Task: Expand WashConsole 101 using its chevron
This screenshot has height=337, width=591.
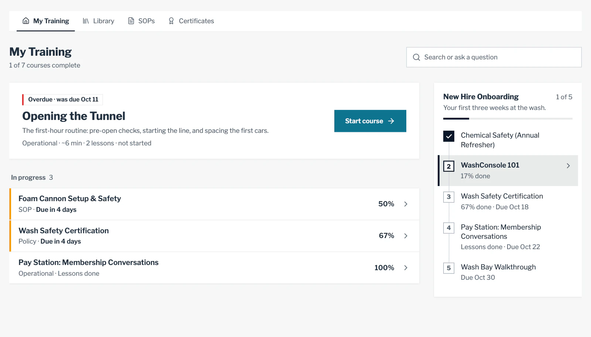Action: pyautogui.click(x=568, y=166)
